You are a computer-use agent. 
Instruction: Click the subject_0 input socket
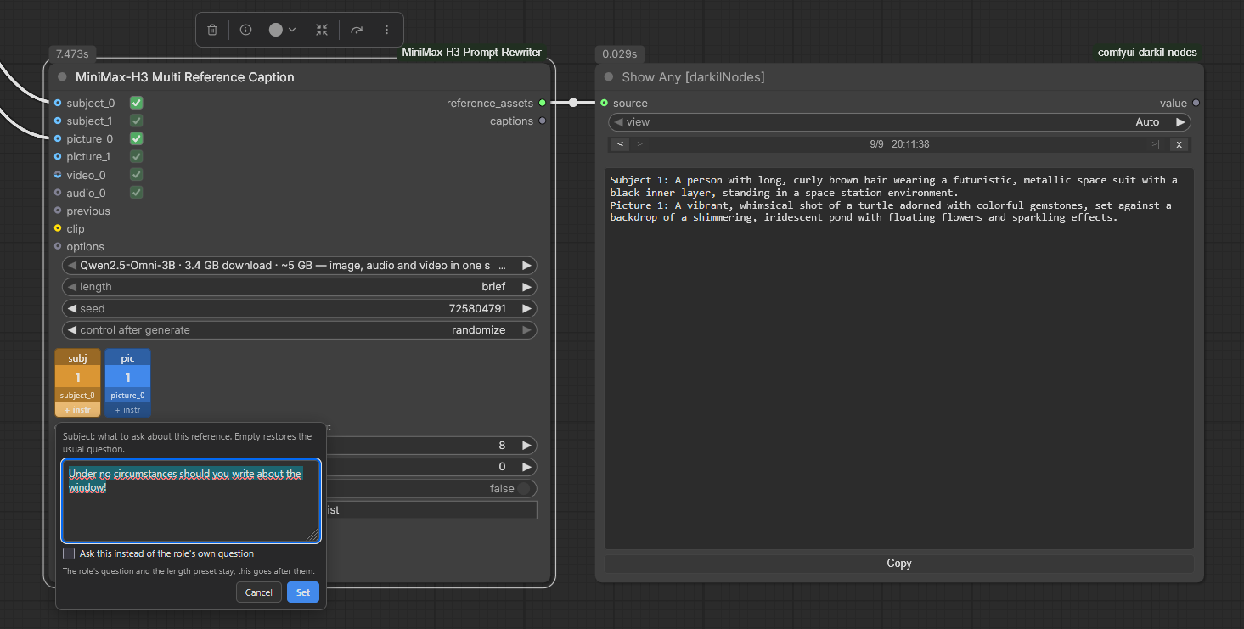(x=58, y=103)
